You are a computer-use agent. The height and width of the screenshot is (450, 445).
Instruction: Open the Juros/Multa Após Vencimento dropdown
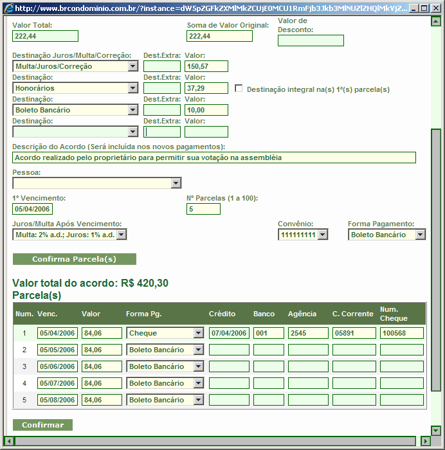tap(122, 235)
